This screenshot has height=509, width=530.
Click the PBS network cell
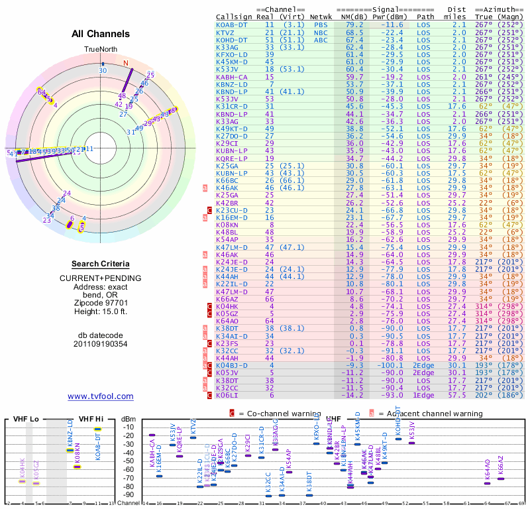point(321,25)
